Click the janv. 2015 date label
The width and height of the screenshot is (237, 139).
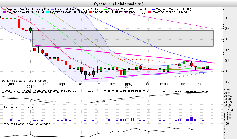point(129,85)
